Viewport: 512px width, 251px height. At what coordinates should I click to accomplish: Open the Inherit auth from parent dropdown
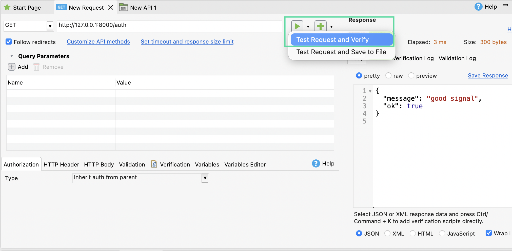pyautogui.click(x=205, y=178)
